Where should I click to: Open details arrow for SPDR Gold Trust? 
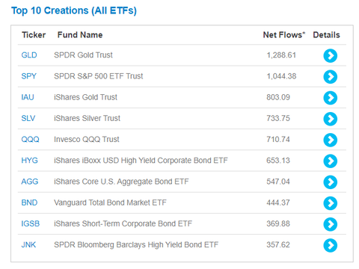click(331, 55)
